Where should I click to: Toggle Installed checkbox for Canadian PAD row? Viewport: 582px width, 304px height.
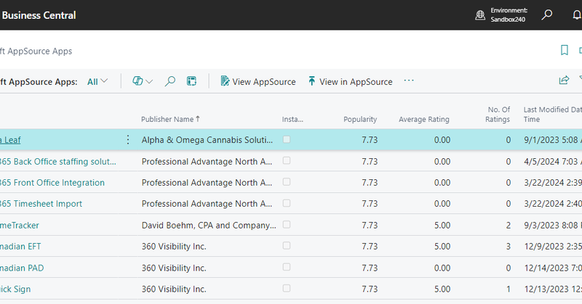(287, 267)
